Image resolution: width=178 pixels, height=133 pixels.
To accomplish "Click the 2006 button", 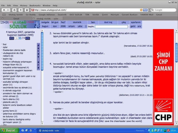I will [x=63, y=26].
